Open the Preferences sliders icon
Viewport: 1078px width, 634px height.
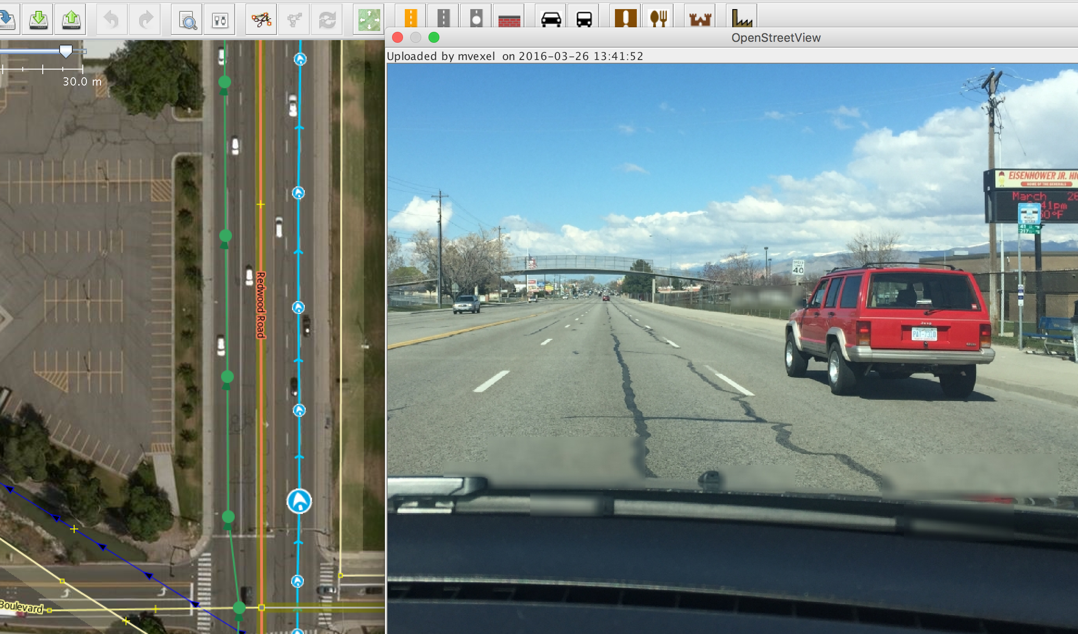pos(220,19)
